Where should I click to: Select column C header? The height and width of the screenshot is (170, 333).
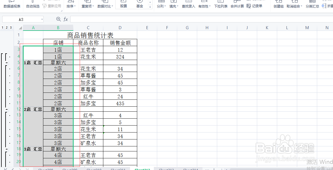point(88,27)
